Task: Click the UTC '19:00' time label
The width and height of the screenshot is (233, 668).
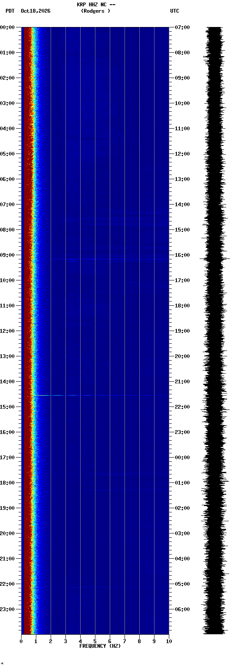Action: (x=182, y=331)
